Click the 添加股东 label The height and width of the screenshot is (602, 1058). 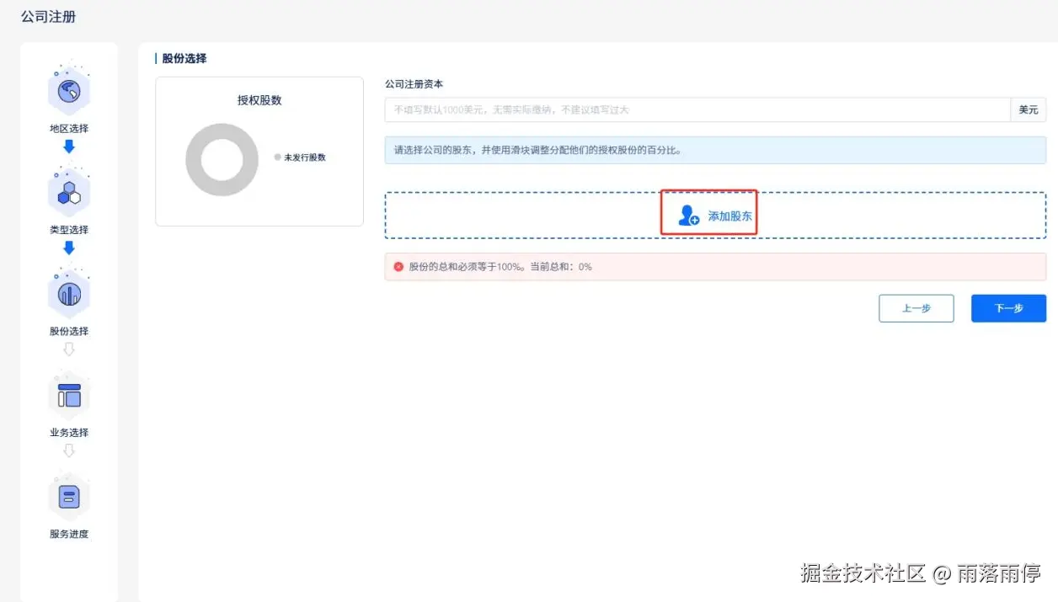coord(729,216)
